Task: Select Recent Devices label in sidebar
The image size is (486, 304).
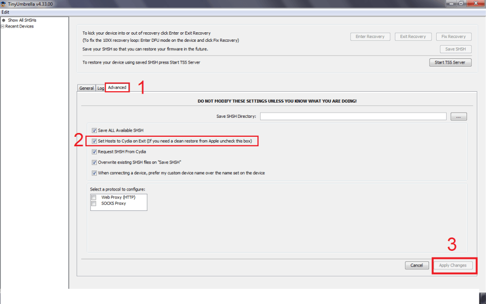Action: [19, 27]
